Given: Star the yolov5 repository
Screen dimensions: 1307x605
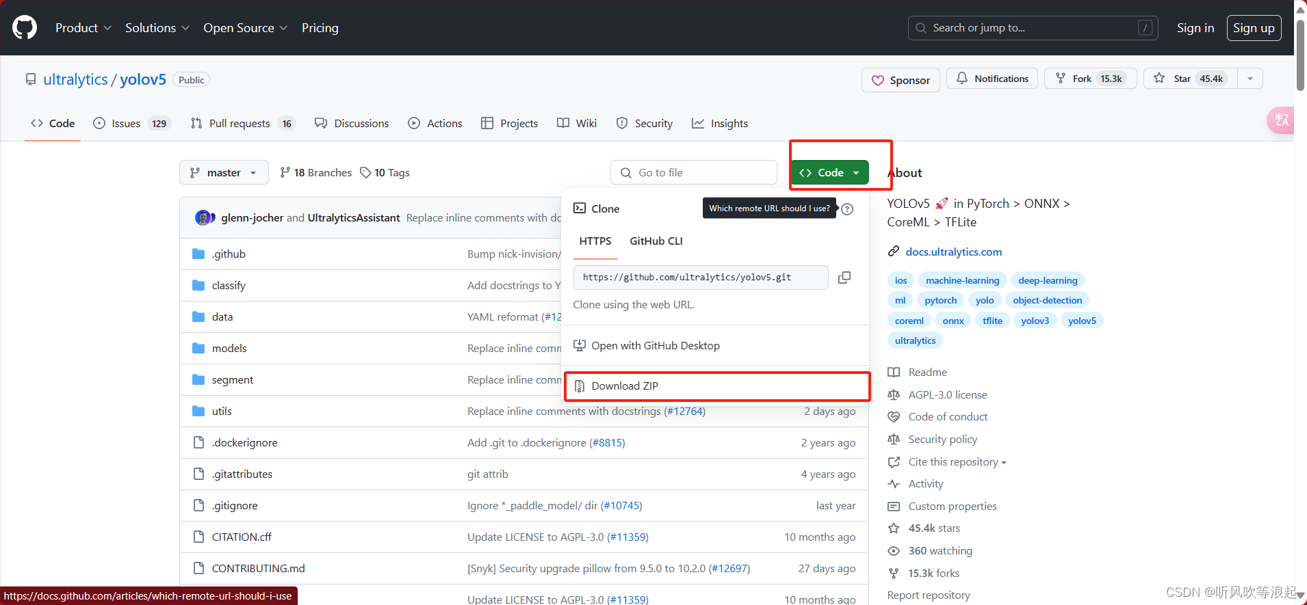Looking at the screenshot, I should pyautogui.click(x=1191, y=79).
